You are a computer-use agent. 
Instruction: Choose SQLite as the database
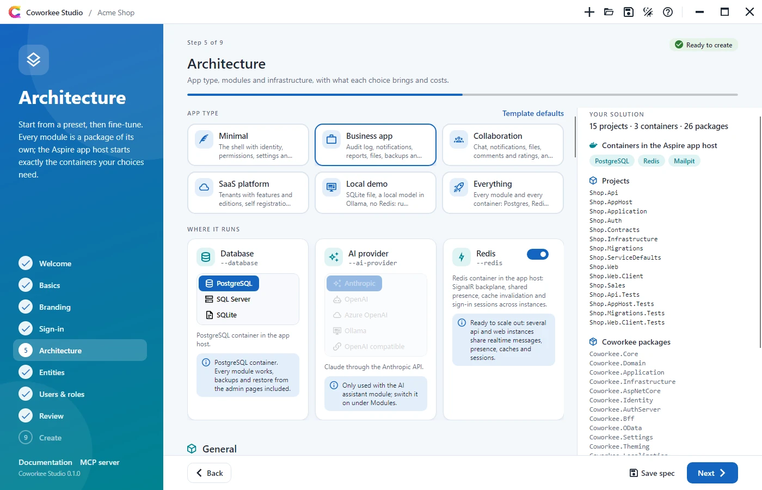(x=221, y=315)
